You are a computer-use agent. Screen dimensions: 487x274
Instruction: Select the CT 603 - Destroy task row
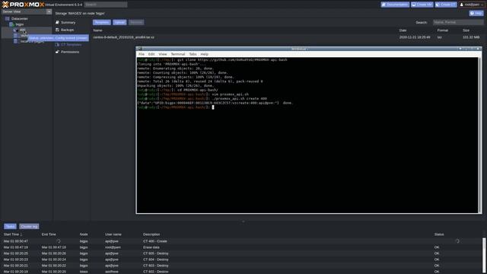coord(242,266)
